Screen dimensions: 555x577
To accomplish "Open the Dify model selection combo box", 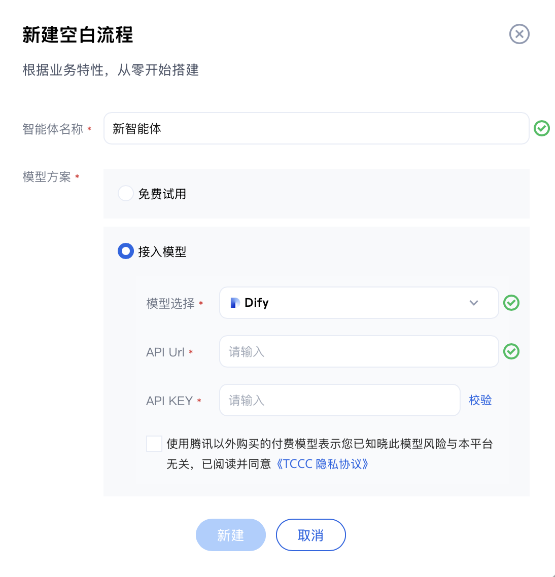I will pos(359,303).
